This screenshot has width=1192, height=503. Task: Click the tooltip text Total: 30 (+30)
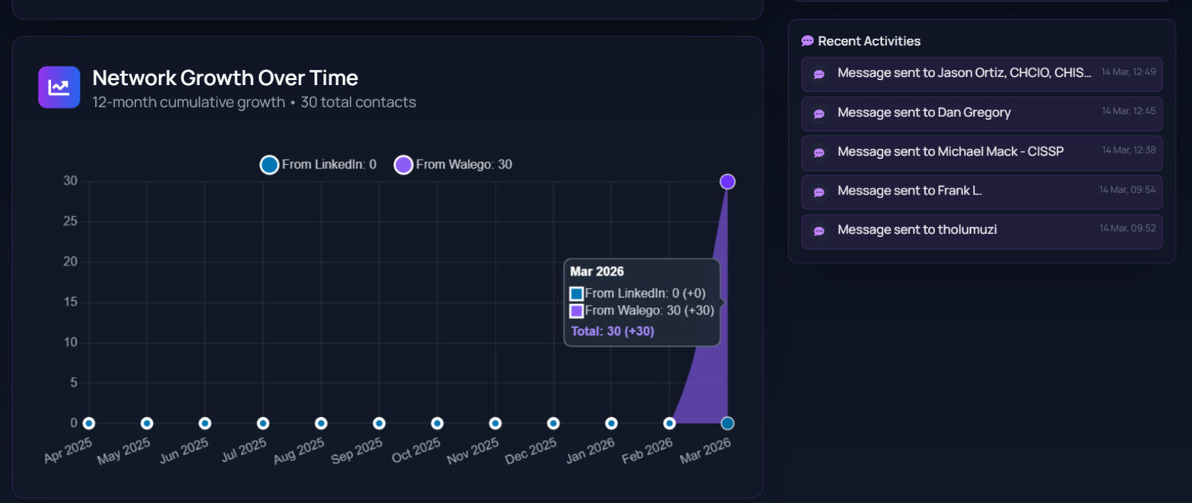click(613, 331)
